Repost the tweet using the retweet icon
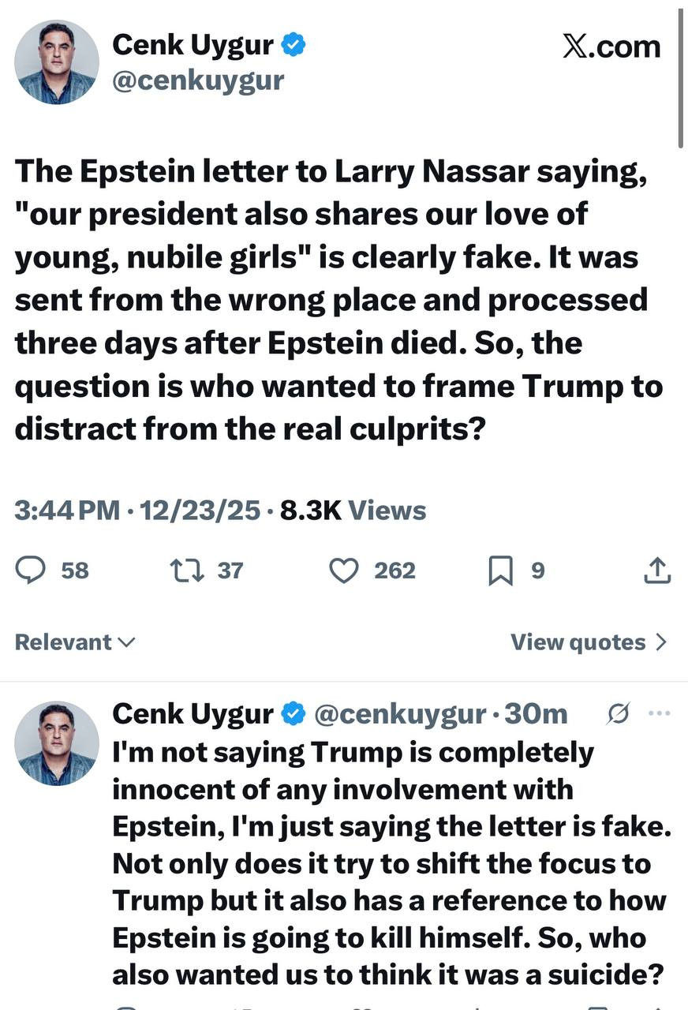The height and width of the screenshot is (1010, 688). pos(186,570)
